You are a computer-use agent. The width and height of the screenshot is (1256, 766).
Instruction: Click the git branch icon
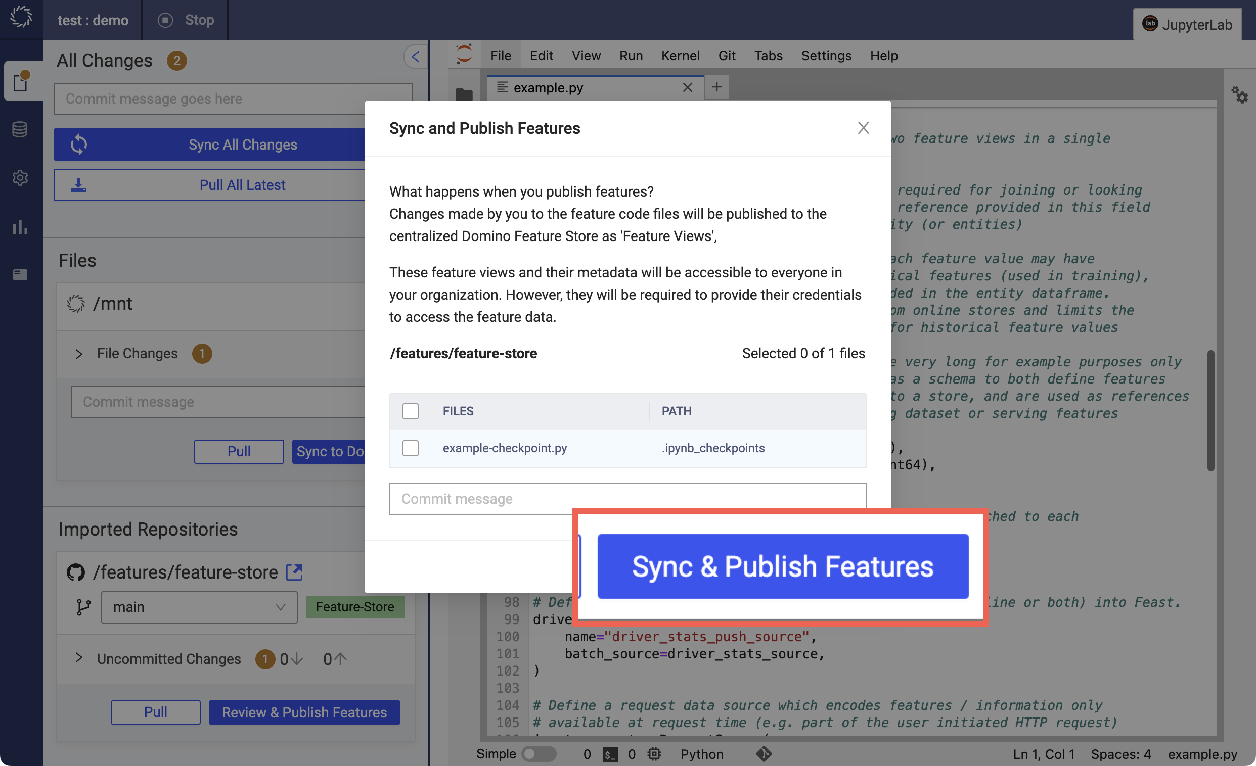click(83, 607)
